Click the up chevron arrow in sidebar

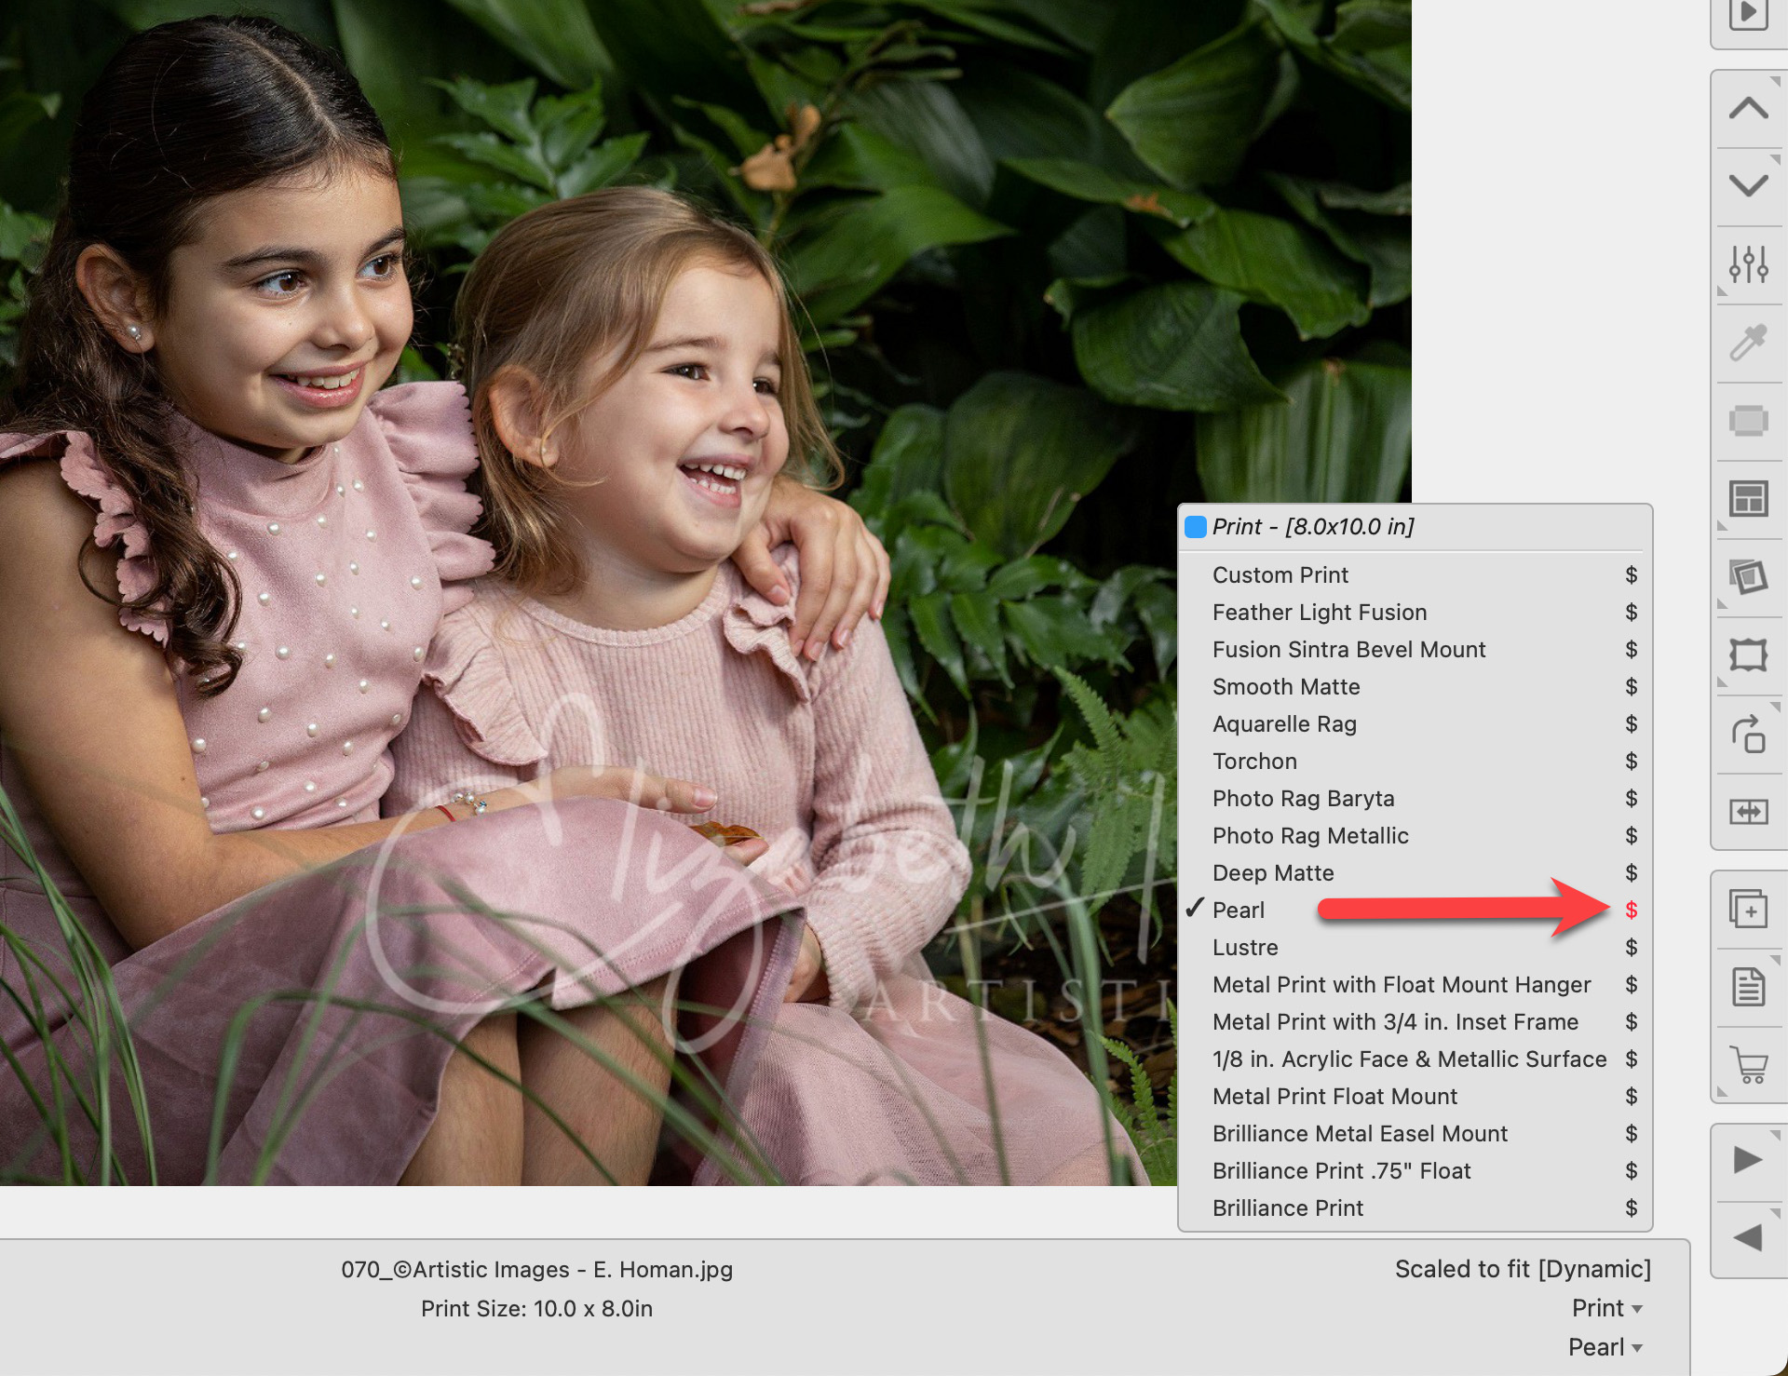click(1748, 109)
